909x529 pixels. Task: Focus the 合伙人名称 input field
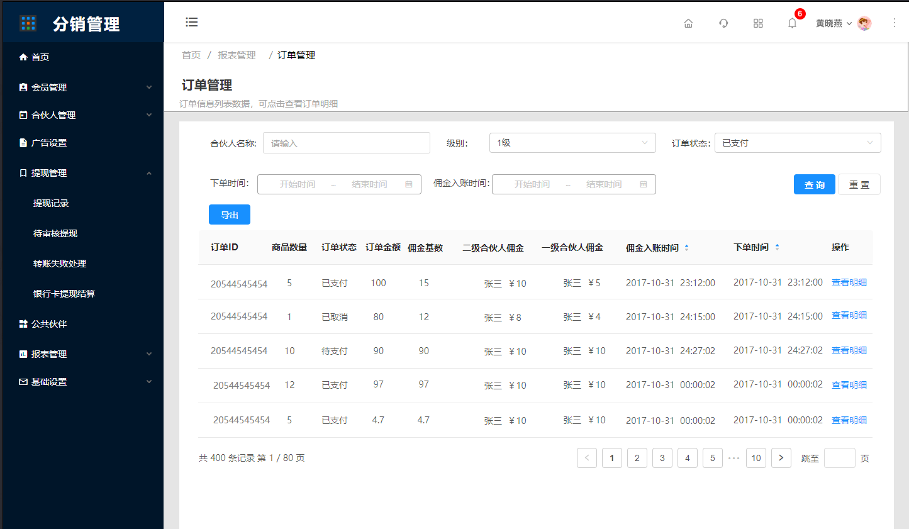click(347, 143)
